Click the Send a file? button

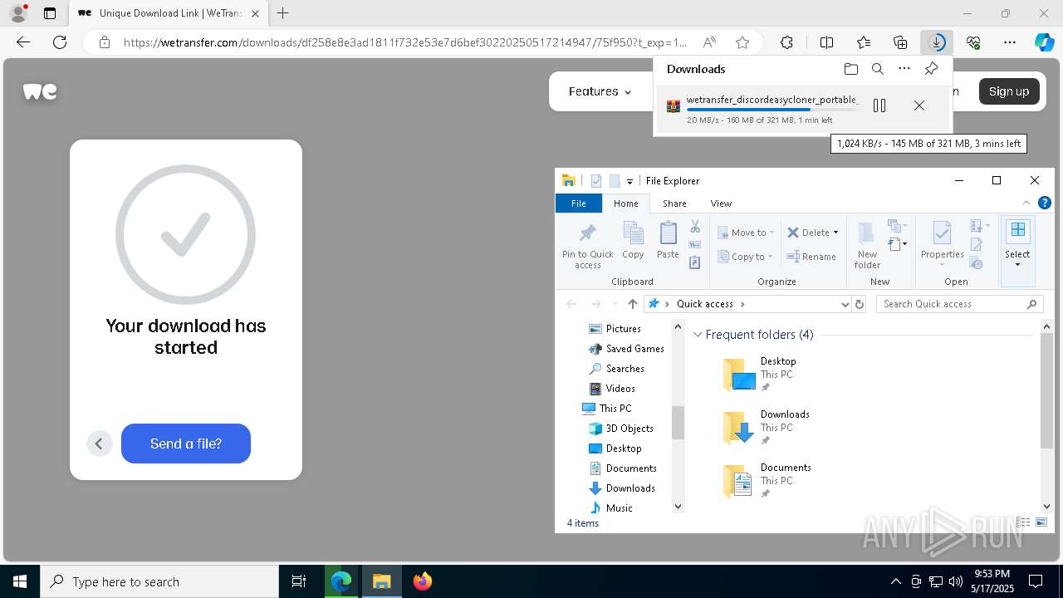(186, 444)
